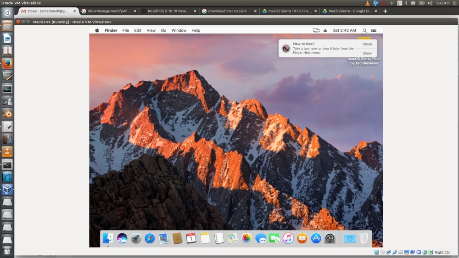Open Calendar icon in dock
This screenshot has width=459, height=258.
point(191,238)
